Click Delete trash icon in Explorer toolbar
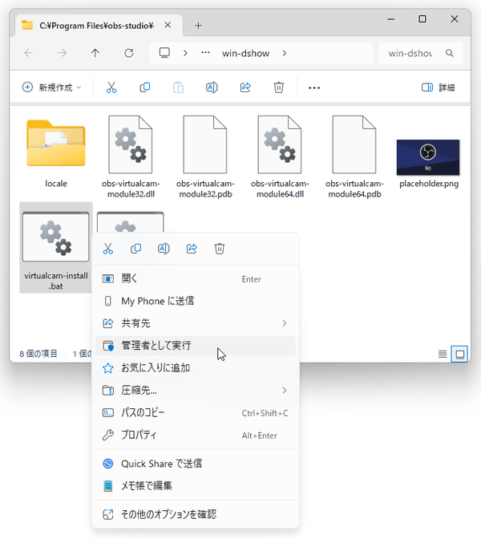 click(x=279, y=87)
